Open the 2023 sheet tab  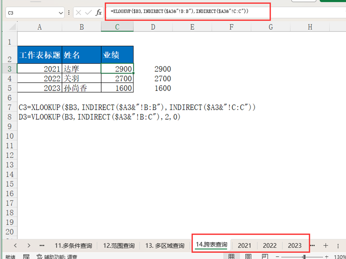pos(294,245)
